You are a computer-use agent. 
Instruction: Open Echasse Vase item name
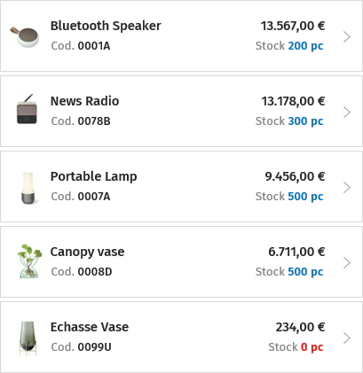click(90, 327)
